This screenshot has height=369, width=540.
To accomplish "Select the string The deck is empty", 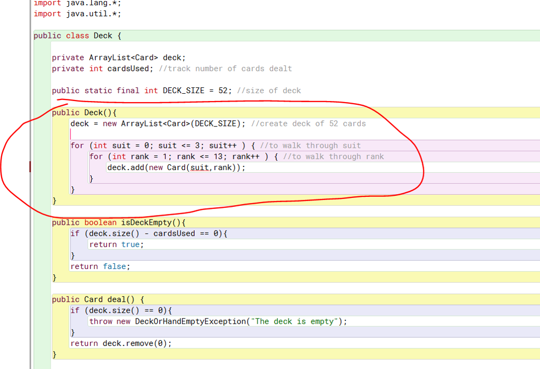I will click(293, 321).
